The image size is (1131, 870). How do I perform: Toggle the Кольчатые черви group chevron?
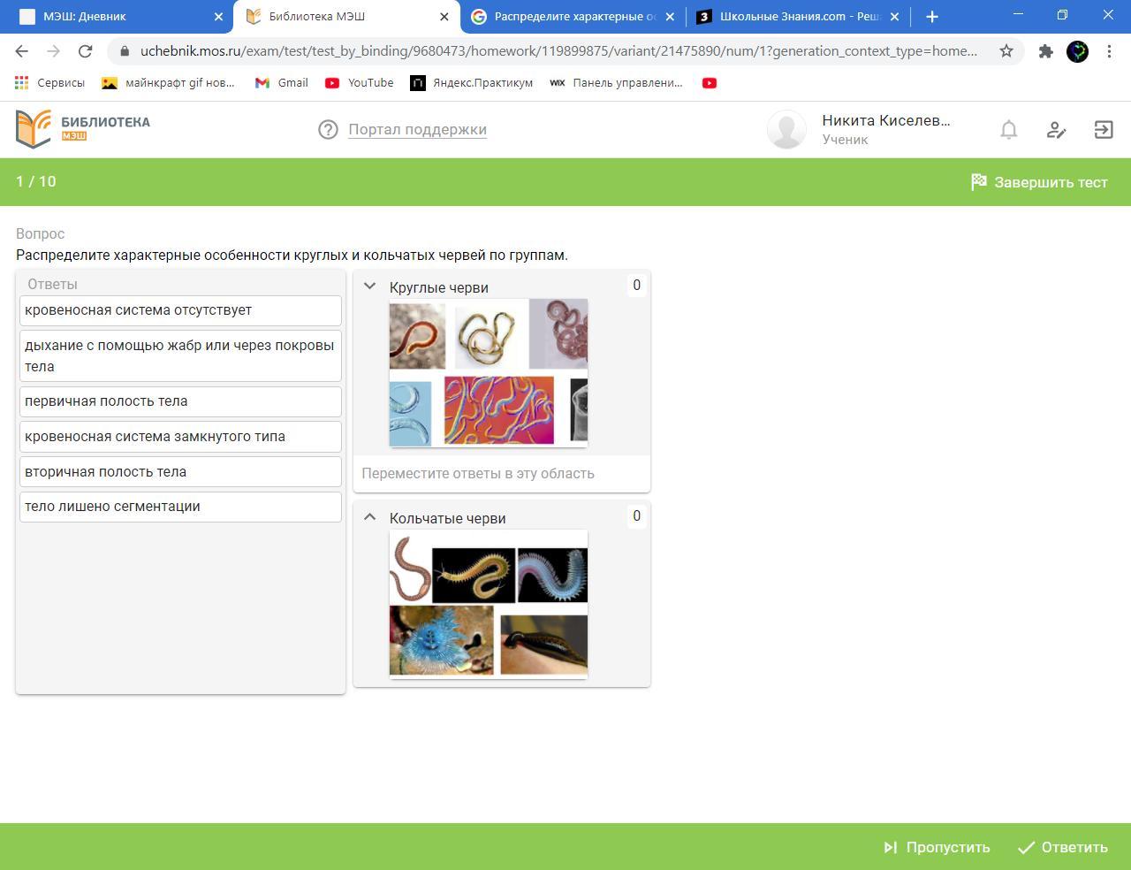[370, 517]
